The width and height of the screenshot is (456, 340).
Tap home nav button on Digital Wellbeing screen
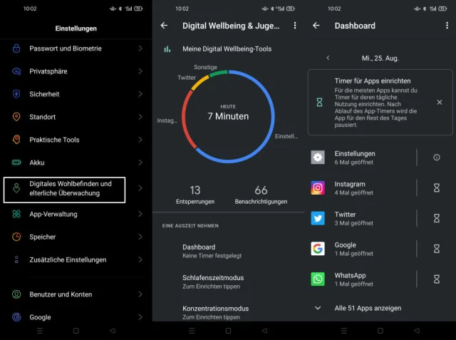(228, 331)
